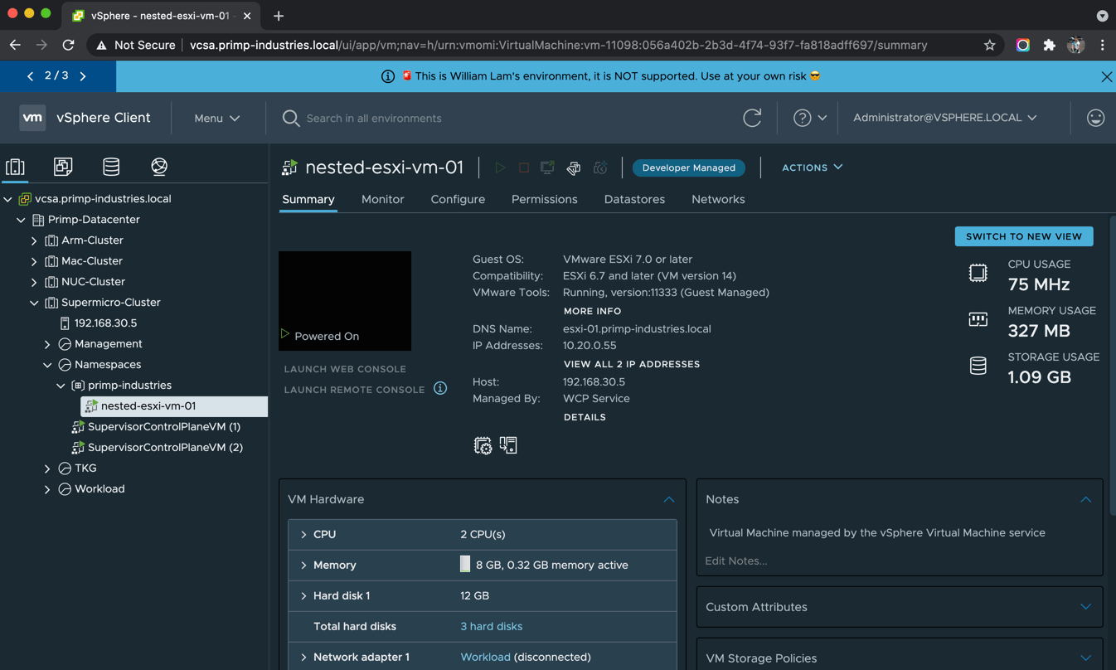
Task: Switch to the Permissions tab
Action: (545, 200)
